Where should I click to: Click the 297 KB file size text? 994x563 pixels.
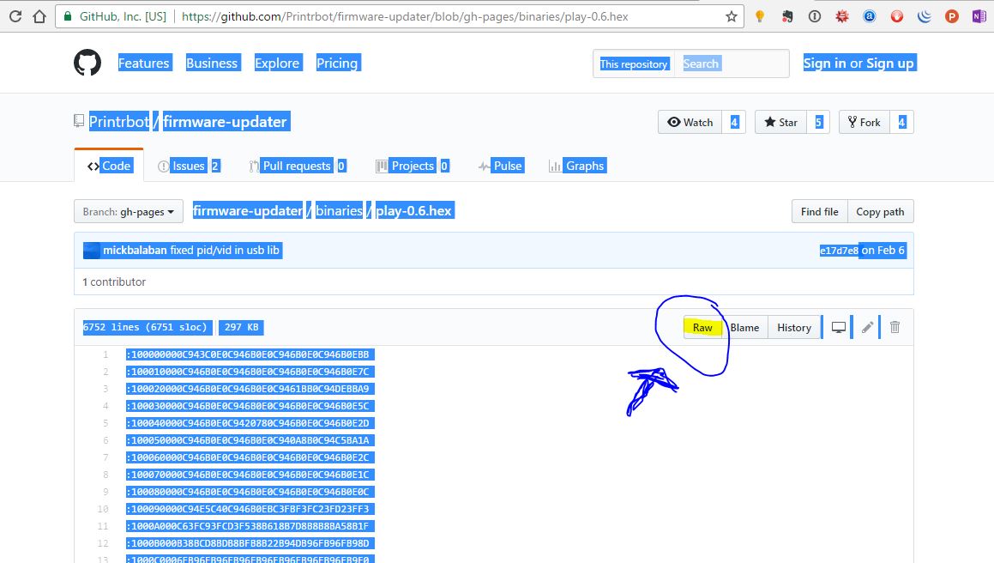coord(241,327)
